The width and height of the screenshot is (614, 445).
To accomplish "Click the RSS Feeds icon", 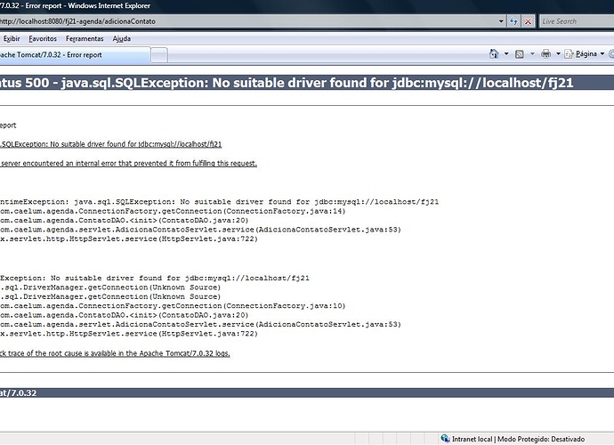I will (520, 54).
